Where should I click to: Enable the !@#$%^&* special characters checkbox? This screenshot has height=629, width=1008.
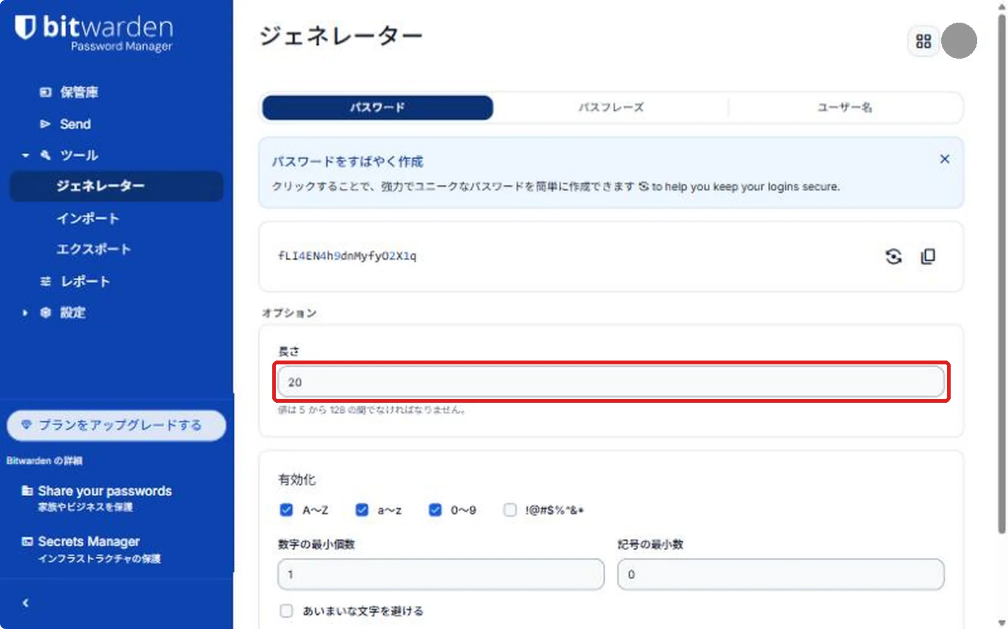click(510, 510)
